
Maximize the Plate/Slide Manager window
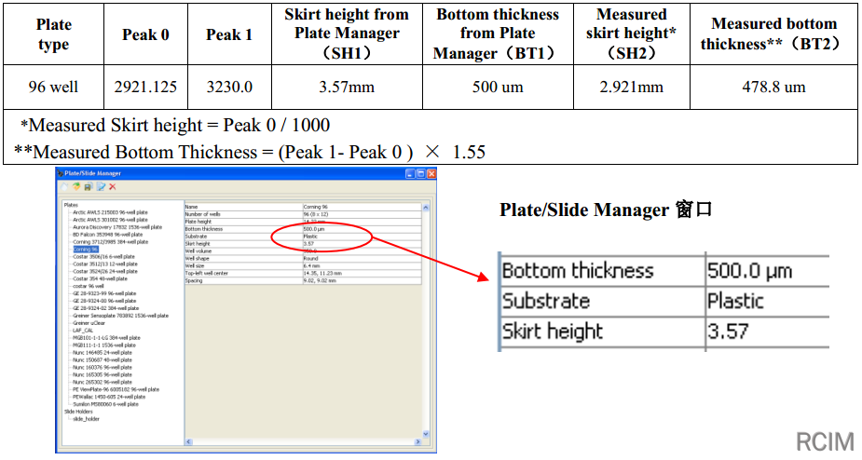420,173
